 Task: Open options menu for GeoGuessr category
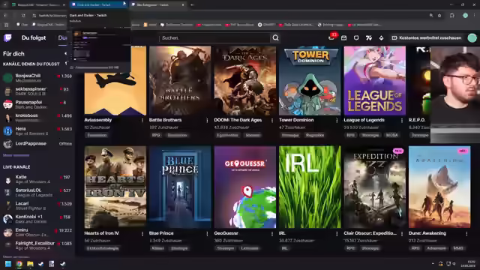click(272, 233)
